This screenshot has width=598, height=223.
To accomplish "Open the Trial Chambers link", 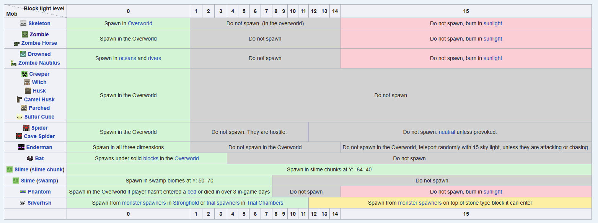I will (x=265, y=203).
